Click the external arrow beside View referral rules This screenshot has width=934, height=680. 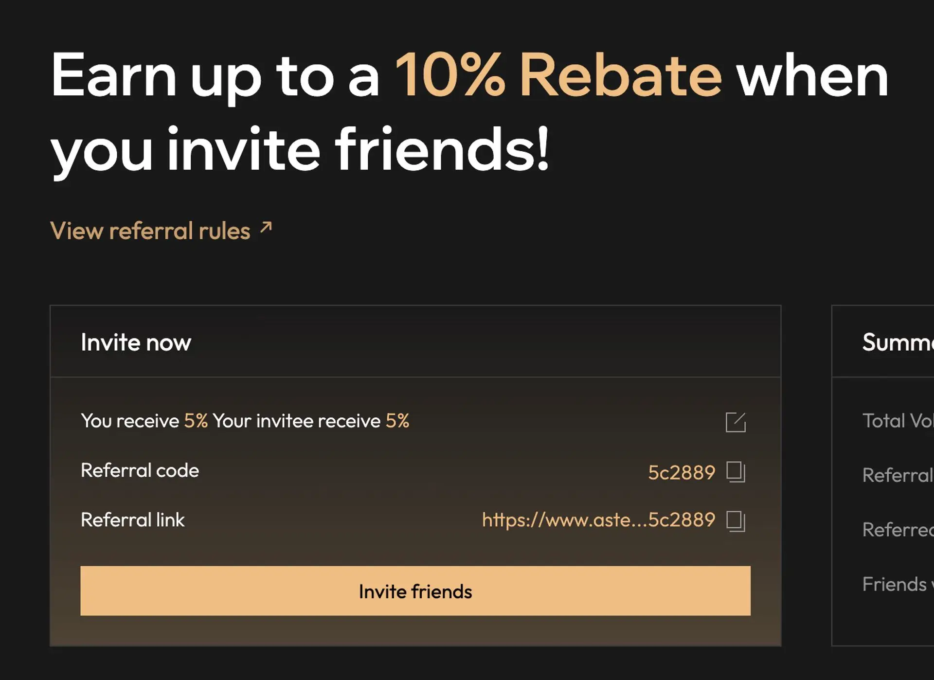click(264, 229)
